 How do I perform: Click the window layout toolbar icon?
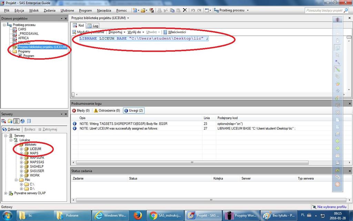tap(207, 10)
